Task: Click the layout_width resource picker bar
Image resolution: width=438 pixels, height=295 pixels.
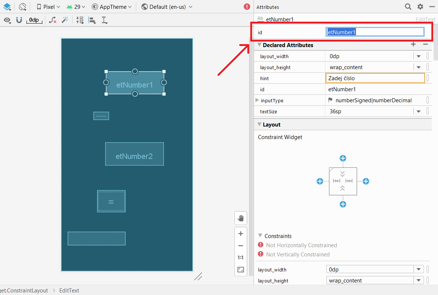Action: pyautogui.click(x=428, y=56)
